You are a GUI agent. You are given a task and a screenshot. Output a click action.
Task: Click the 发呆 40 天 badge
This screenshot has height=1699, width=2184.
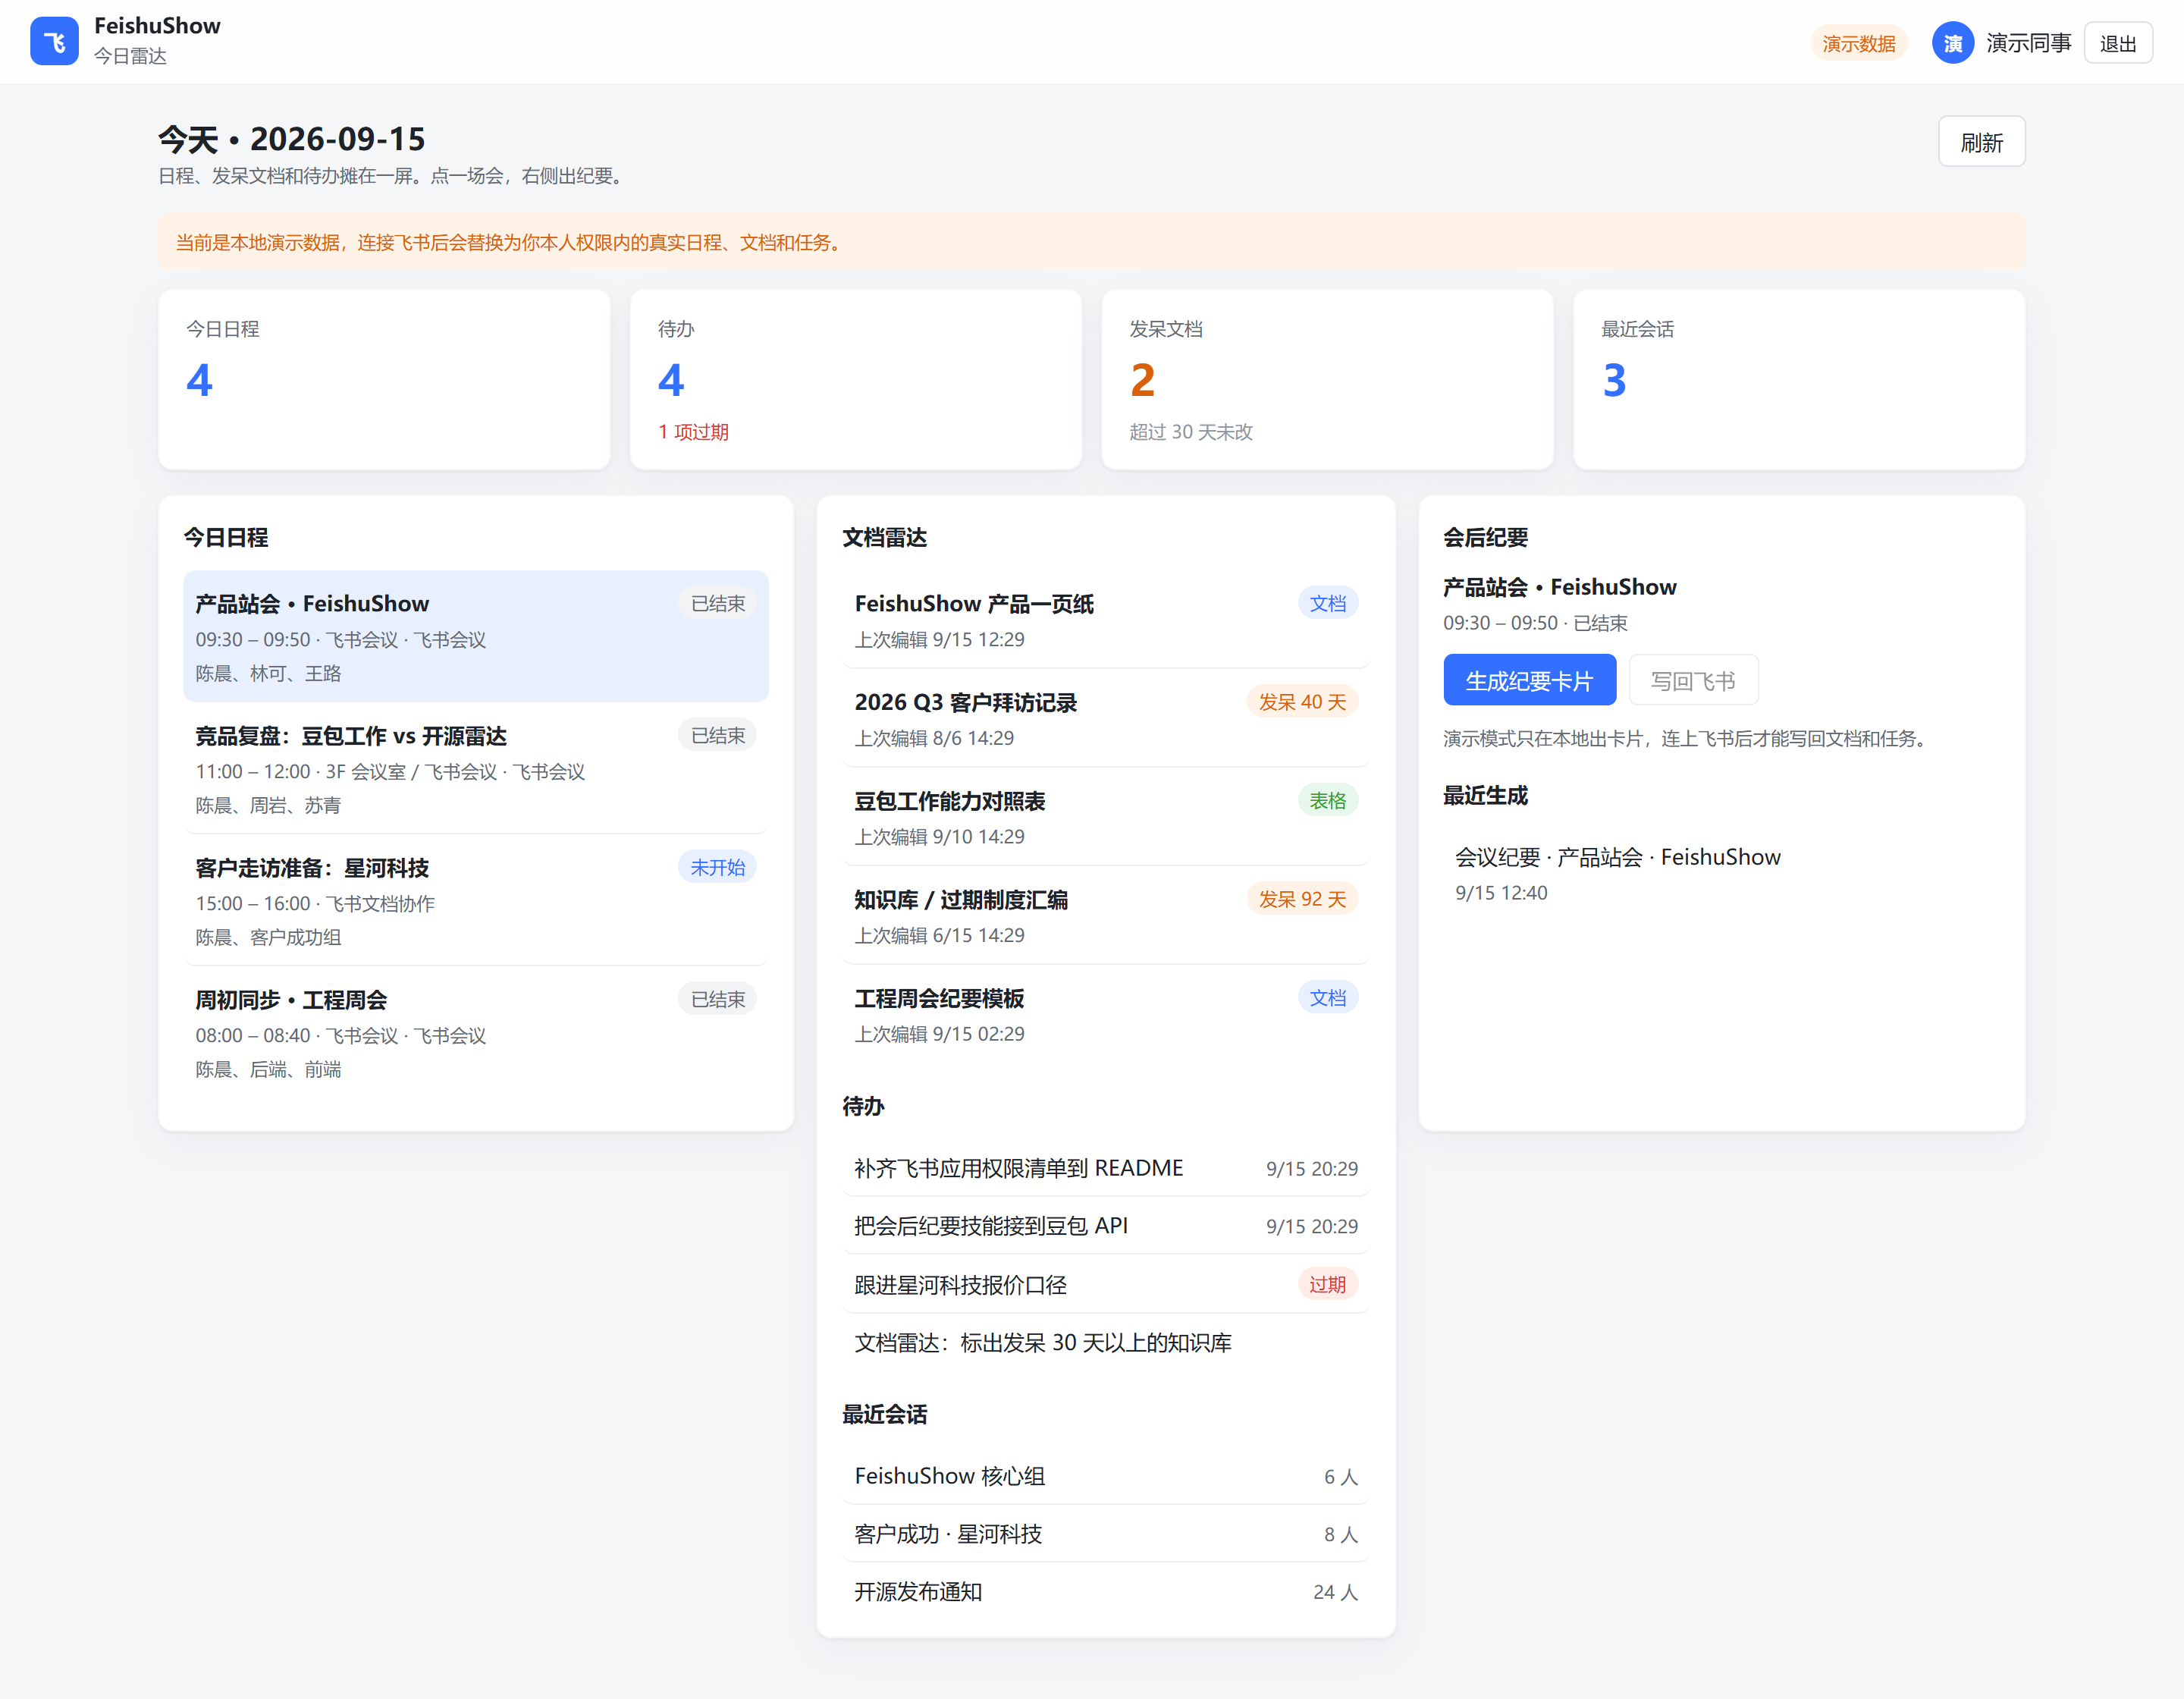[x=1302, y=702]
